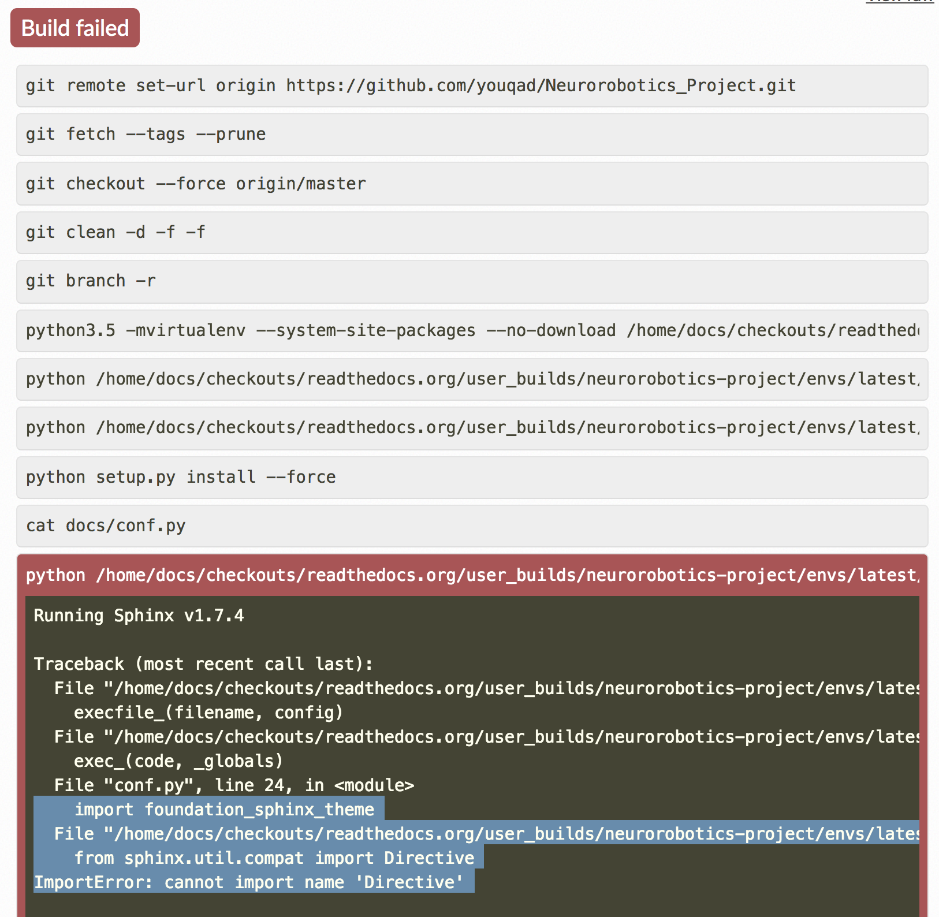Click the 'Running Sphinx v1.7.4' output line
Screen dimensions: 939x917
[x=139, y=616]
